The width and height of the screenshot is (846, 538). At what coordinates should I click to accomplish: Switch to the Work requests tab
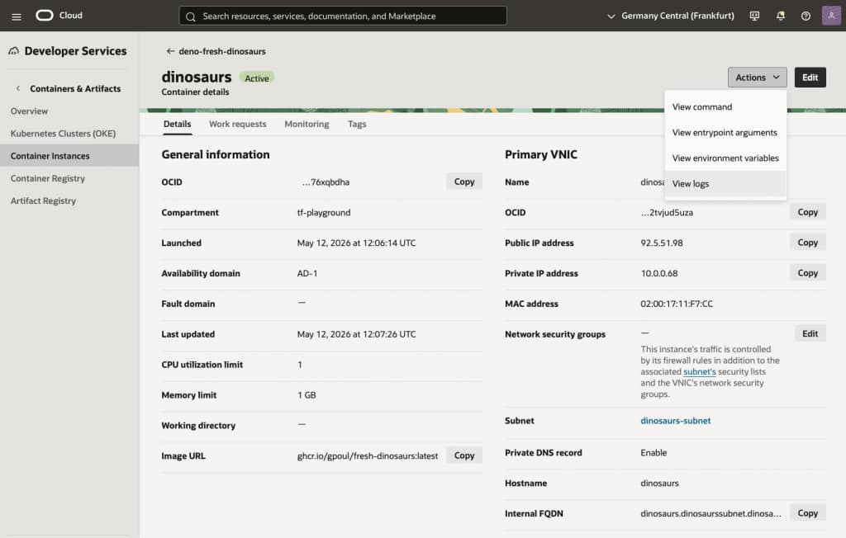[237, 124]
